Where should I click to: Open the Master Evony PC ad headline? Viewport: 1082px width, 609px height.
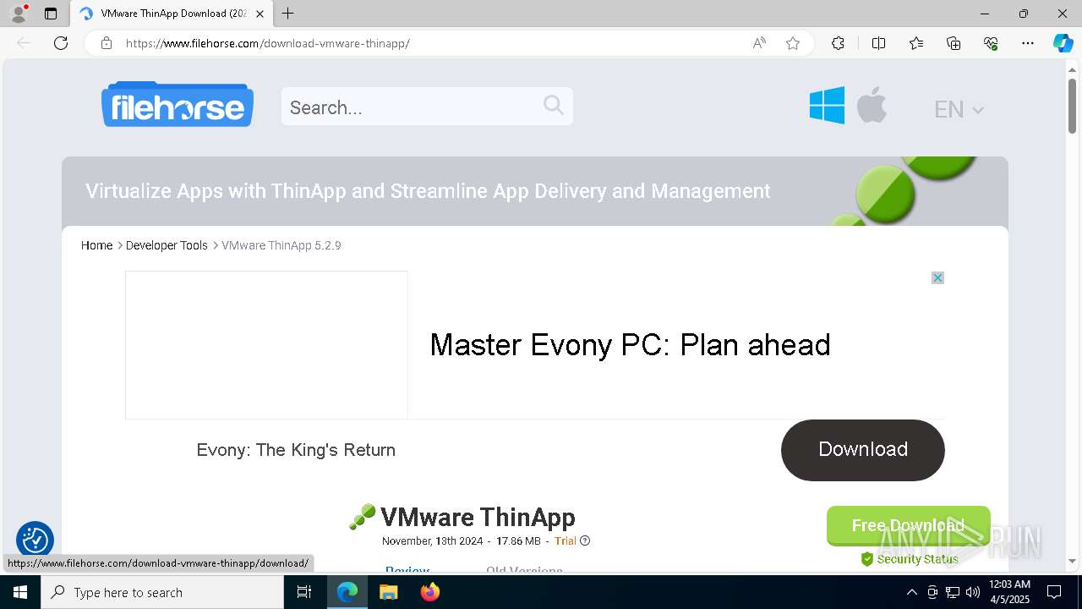click(631, 345)
